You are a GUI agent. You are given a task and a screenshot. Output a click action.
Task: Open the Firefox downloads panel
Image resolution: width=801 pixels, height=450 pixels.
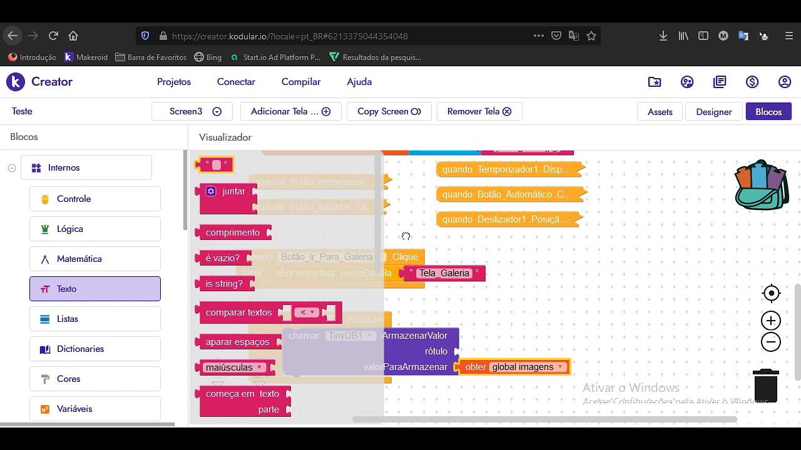[x=663, y=36]
